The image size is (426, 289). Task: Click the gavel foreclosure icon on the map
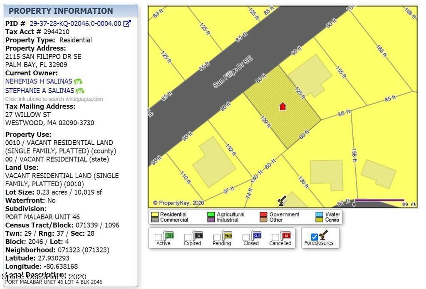tap(282, 201)
